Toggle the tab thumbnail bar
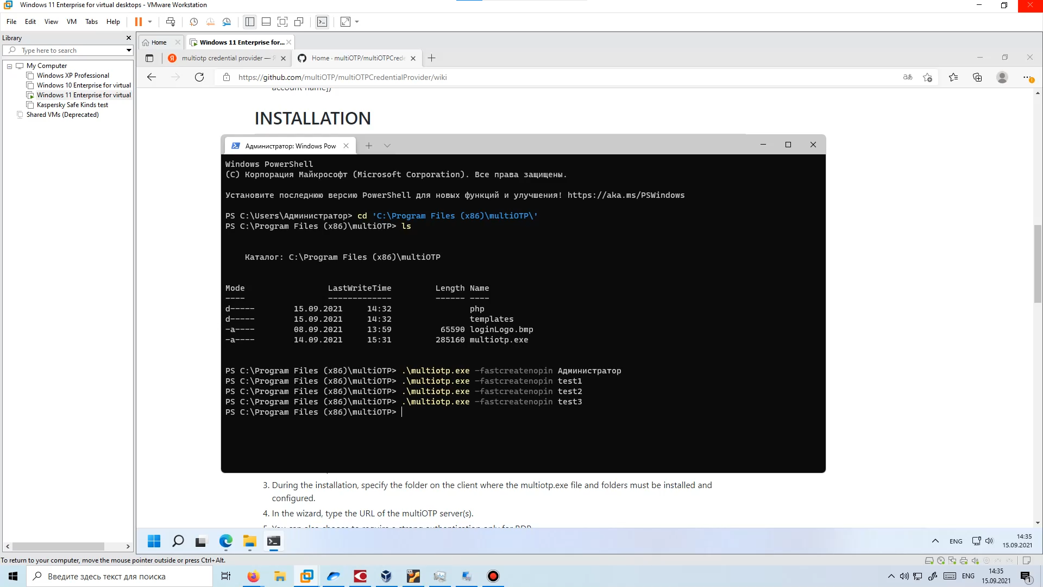Image resolution: width=1043 pixels, height=587 pixels. point(266,22)
